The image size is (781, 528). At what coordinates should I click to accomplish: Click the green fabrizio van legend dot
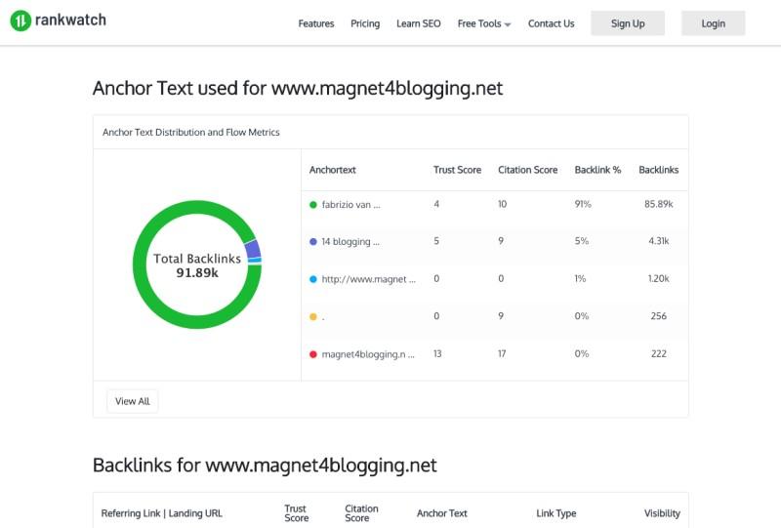coord(313,205)
